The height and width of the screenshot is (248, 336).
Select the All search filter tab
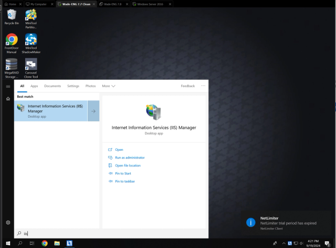[x=22, y=86]
